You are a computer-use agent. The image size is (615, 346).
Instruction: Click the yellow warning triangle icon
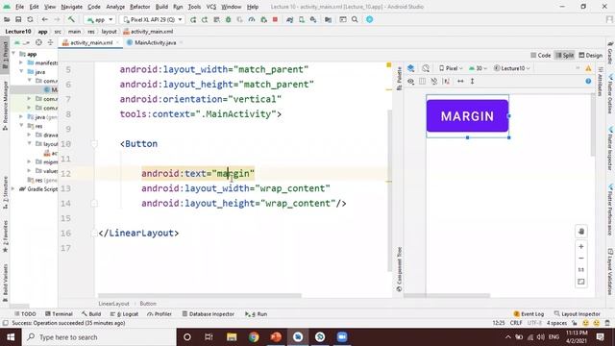click(x=588, y=68)
